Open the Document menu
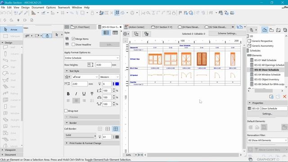The width and height of the screenshot is (288, 162). (x=38, y=8)
